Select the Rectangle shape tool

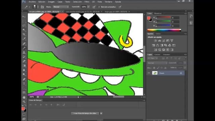coord(24,92)
